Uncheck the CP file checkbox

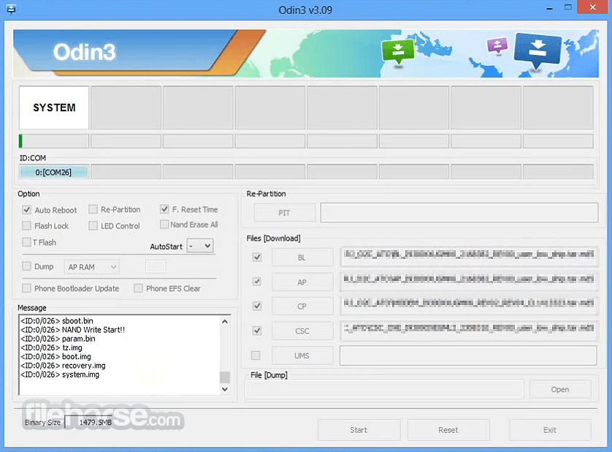pyautogui.click(x=257, y=306)
